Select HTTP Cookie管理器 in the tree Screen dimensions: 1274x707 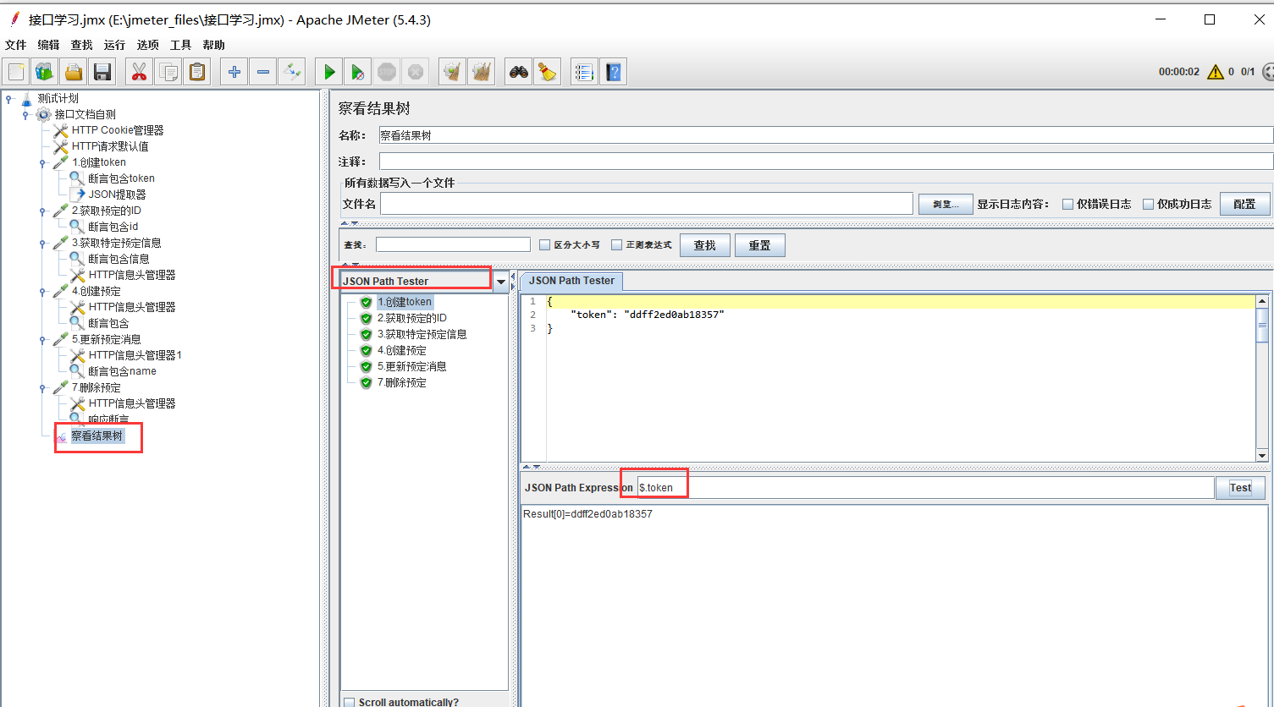[x=118, y=130]
